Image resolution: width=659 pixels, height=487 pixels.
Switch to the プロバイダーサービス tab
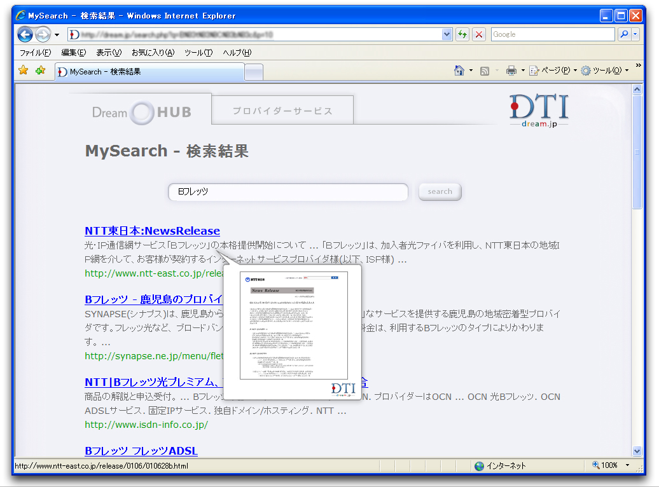tap(282, 111)
